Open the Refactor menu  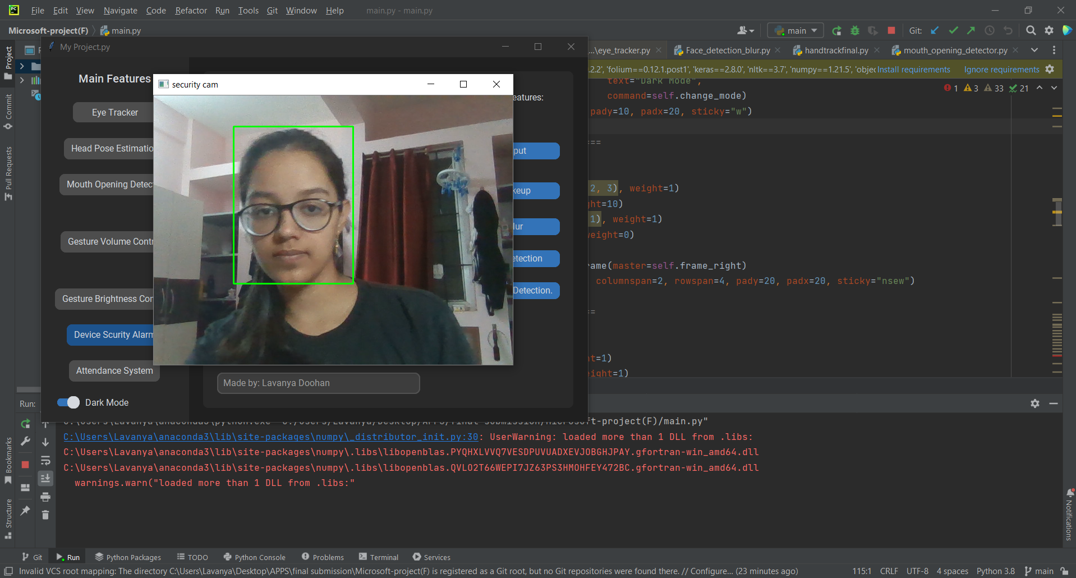tap(191, 10)
